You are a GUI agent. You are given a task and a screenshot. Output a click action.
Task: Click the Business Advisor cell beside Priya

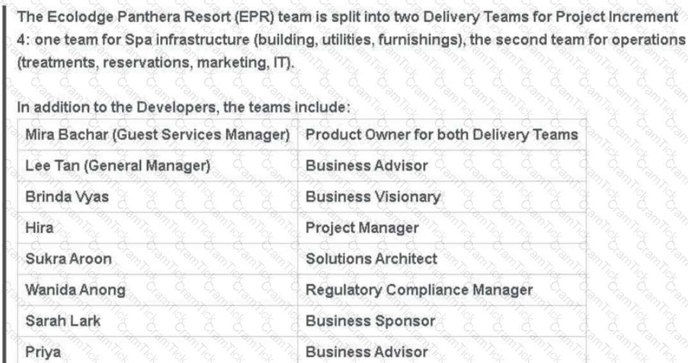click(x=442, y=351)
